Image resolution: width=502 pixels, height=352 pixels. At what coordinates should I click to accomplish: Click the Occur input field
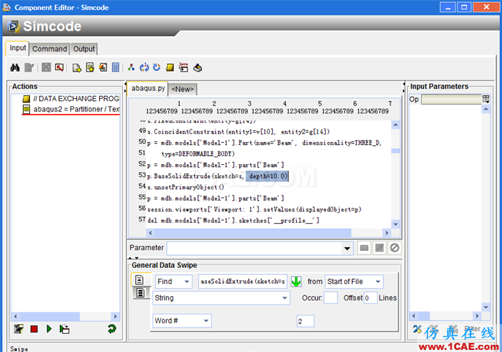330,298
